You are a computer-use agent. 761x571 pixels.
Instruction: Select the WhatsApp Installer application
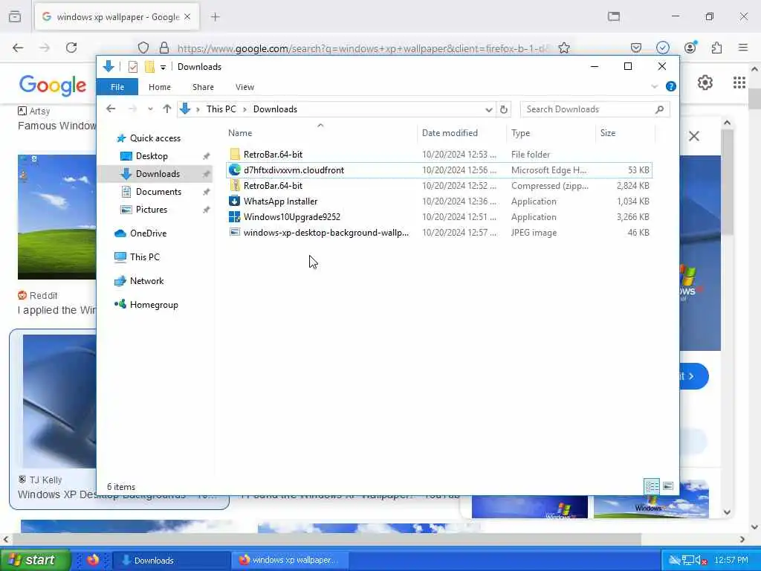coord(439,201)
